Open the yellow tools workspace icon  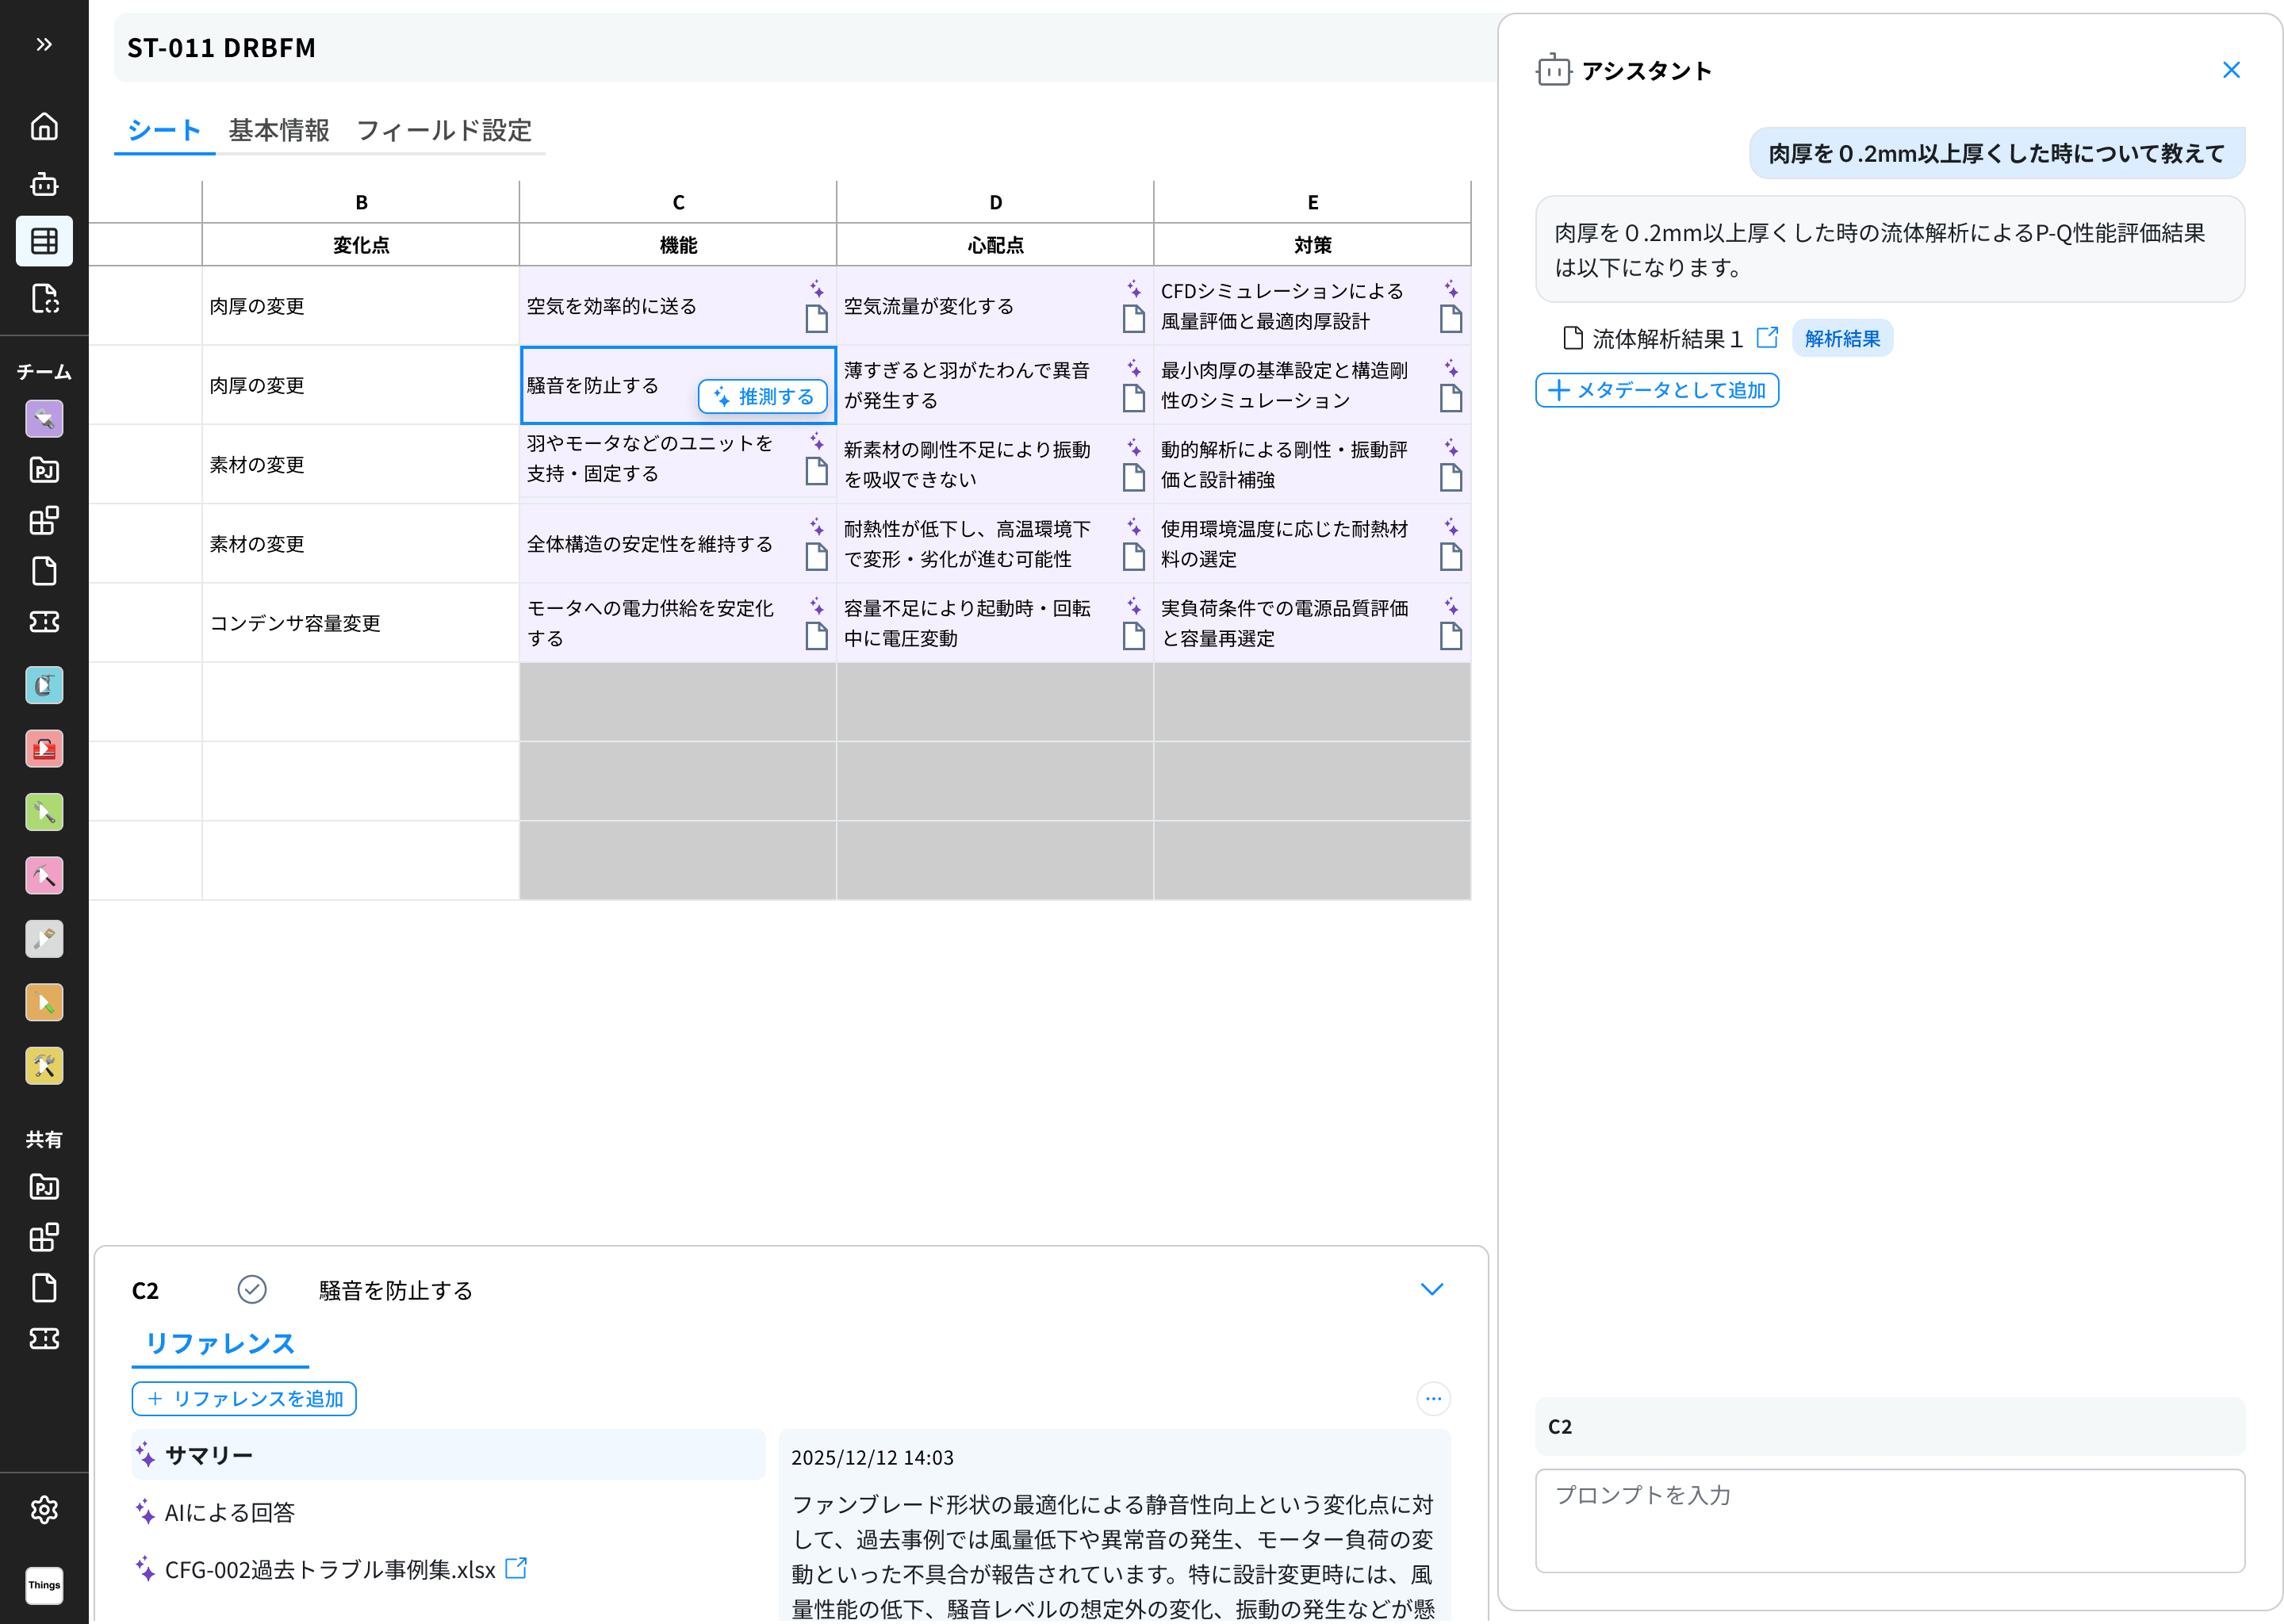[44, 1066]
